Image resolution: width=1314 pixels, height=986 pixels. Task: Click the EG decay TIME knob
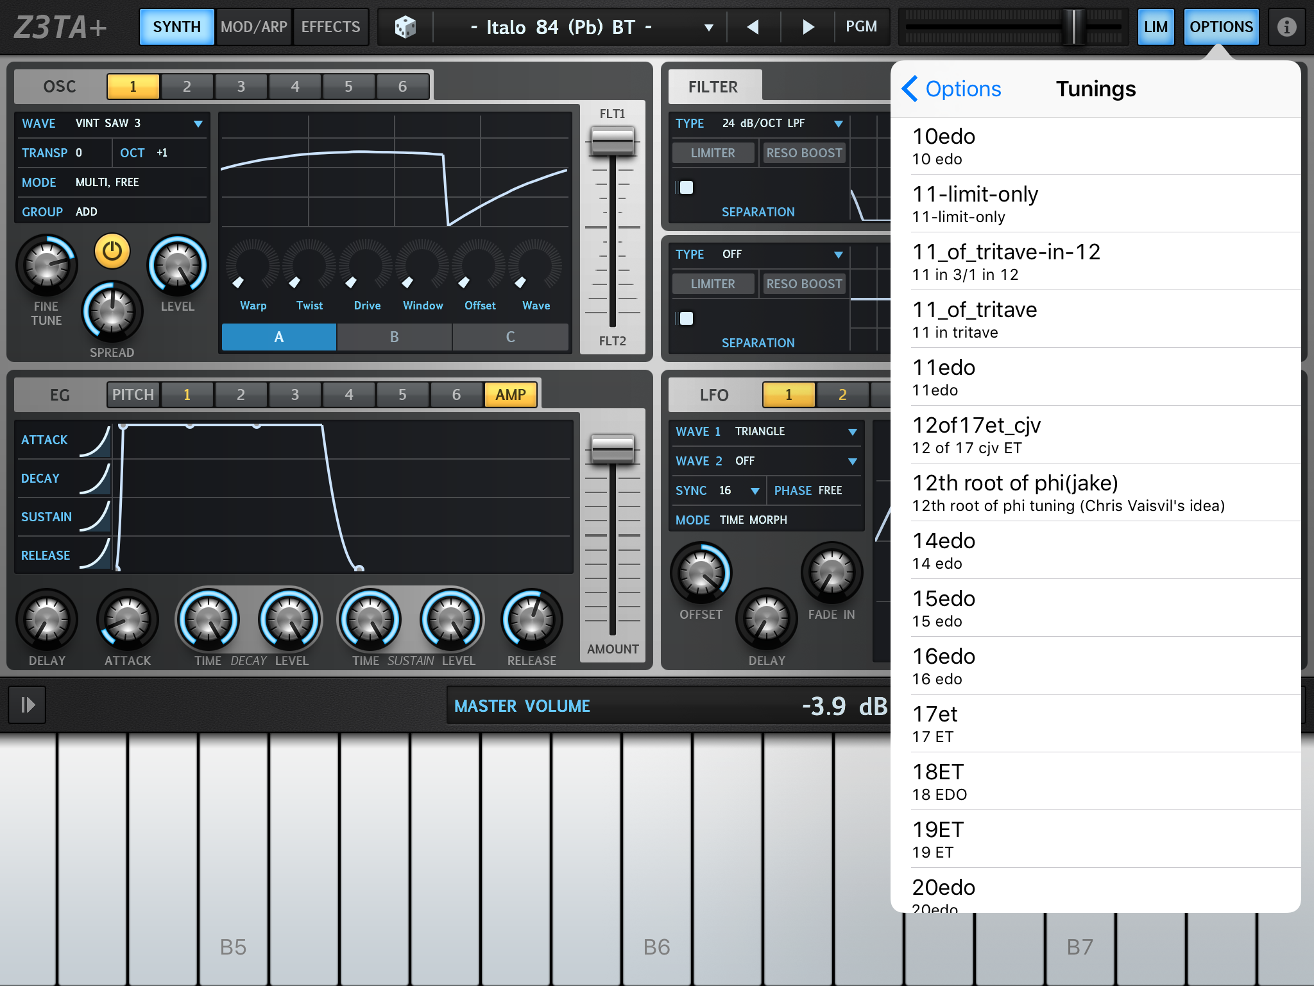click(209, 620)
